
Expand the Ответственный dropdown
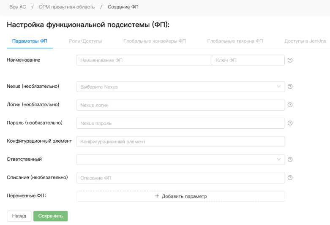point(180,160)
